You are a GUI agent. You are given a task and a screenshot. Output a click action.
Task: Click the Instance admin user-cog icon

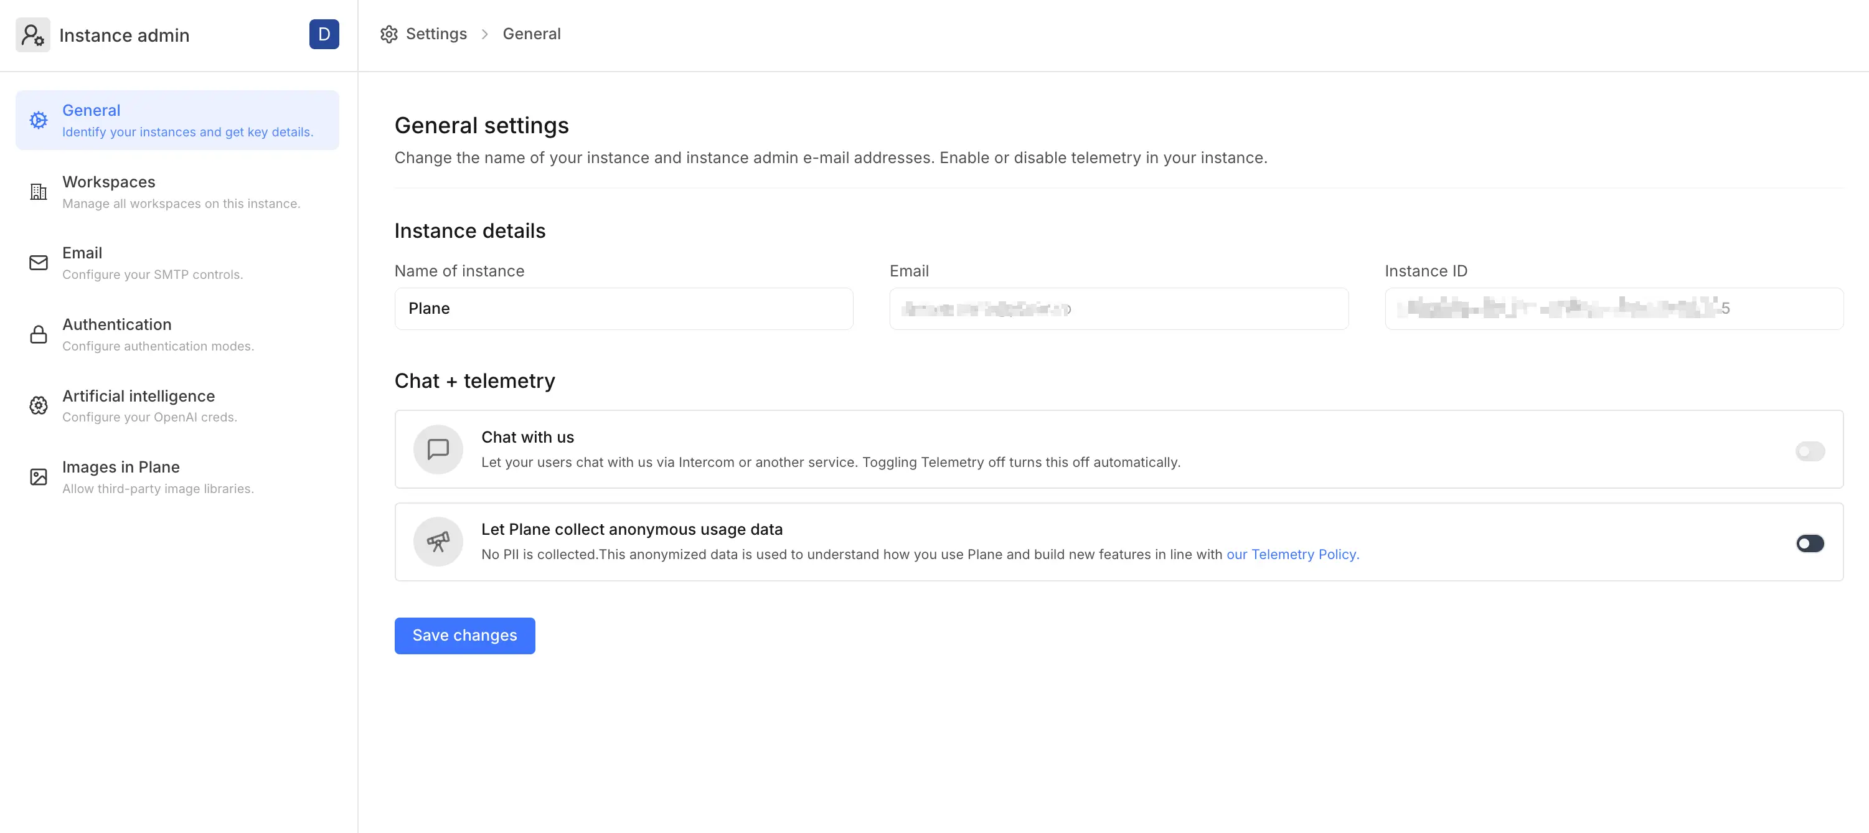(32, 35)
